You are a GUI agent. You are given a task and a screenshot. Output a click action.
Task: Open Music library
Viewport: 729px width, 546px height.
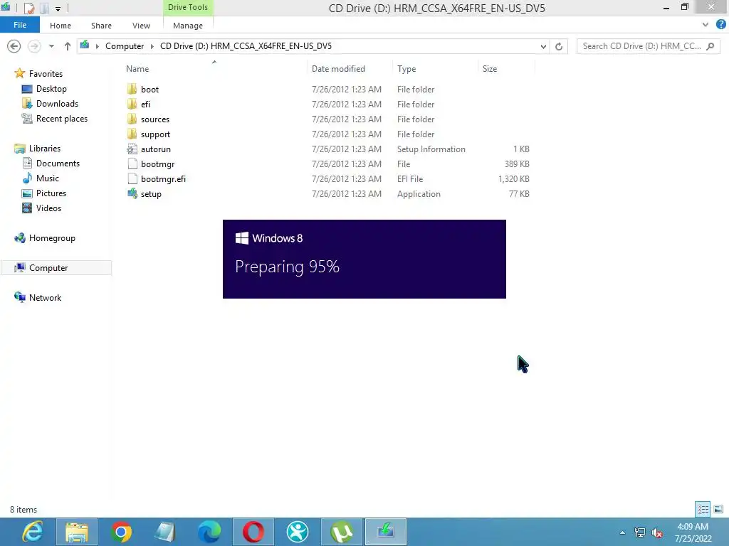coord(48,178)
